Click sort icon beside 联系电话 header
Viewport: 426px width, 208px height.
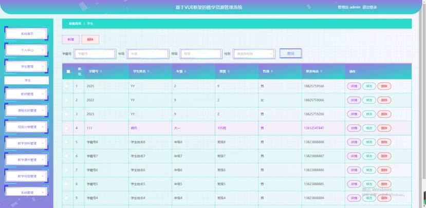[x=321, y=71]
